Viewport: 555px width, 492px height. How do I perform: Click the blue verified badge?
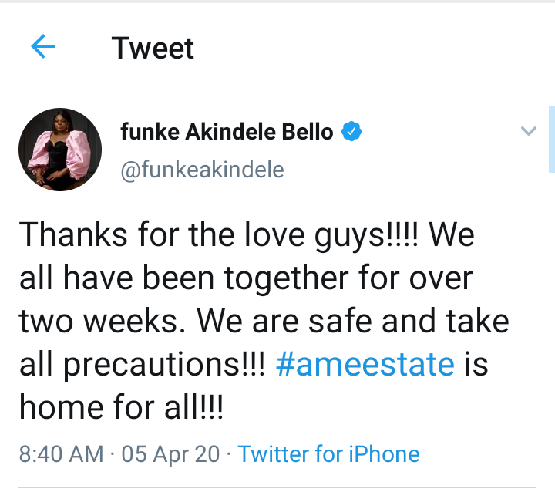351,131
